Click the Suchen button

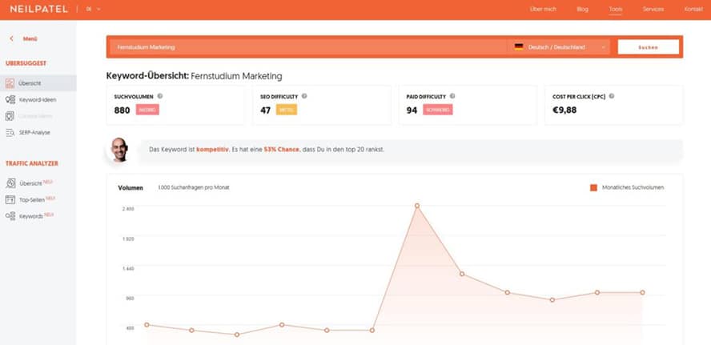pos(648,47)
